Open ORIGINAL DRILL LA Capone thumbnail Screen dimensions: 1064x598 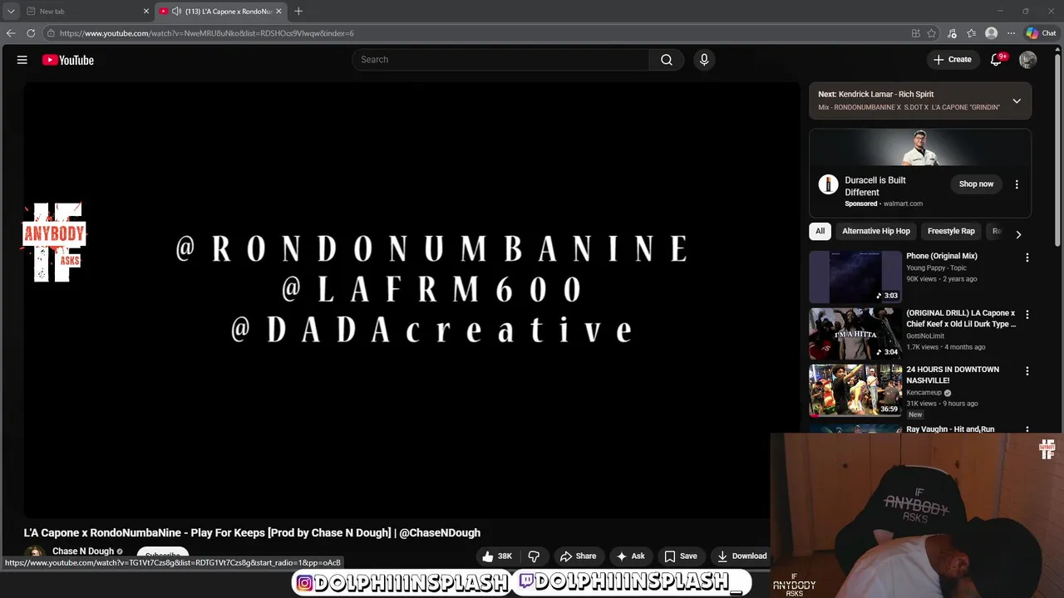[x=855, y=334]
